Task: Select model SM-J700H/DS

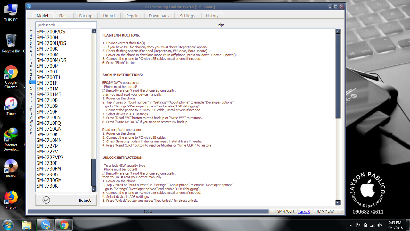Action: pyautogui.click(x=51, y=43)
